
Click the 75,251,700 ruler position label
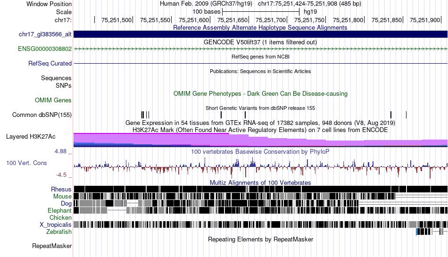tap(271, 20)
